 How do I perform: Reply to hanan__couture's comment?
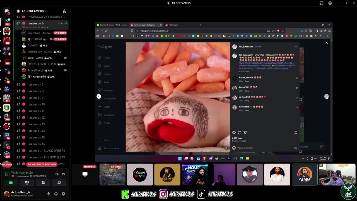tap(247, 81)
